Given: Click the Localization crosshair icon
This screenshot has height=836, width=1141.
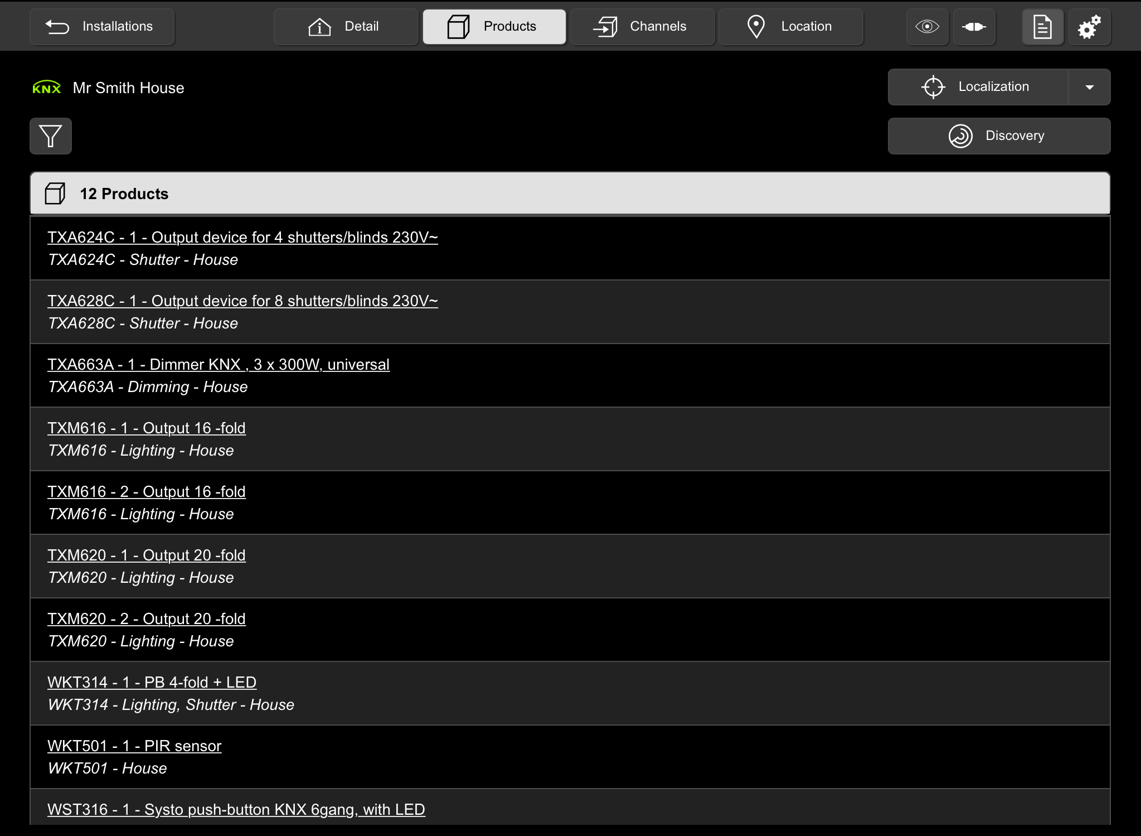Looking at the screenshot, I should click(933, 86).
